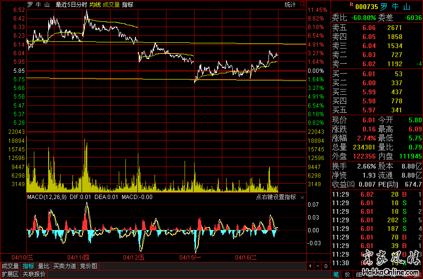Screen dimensions: 423x279
Task: Switch to the 买卖力道 tab
Action: 64,266
